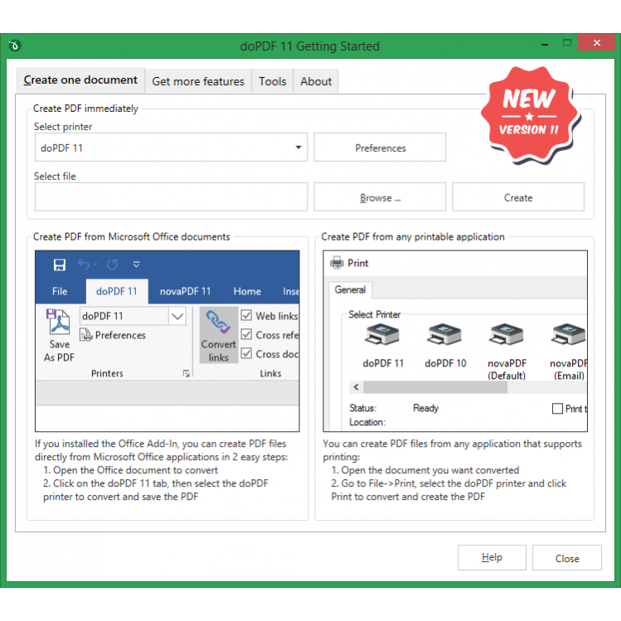Click the Save As PDF icon
This screenshot has height=621, width=621.
[x=59, y=323]
